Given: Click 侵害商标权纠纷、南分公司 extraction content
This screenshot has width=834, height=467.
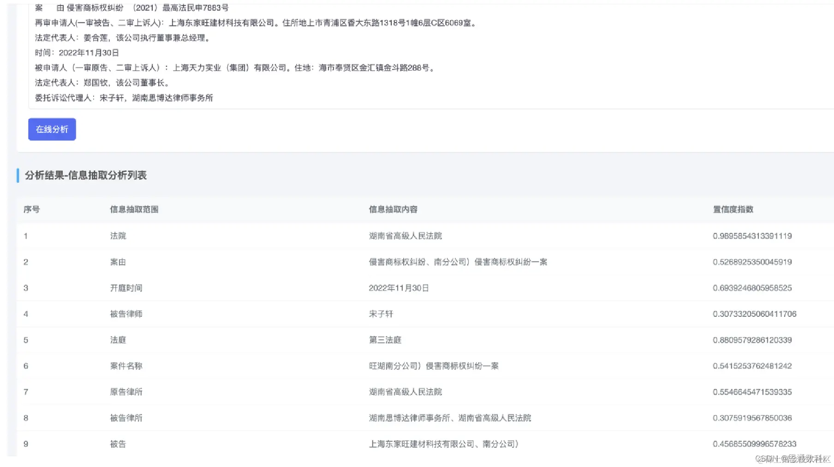Looking at the screenshot, I should click(458, 262).
